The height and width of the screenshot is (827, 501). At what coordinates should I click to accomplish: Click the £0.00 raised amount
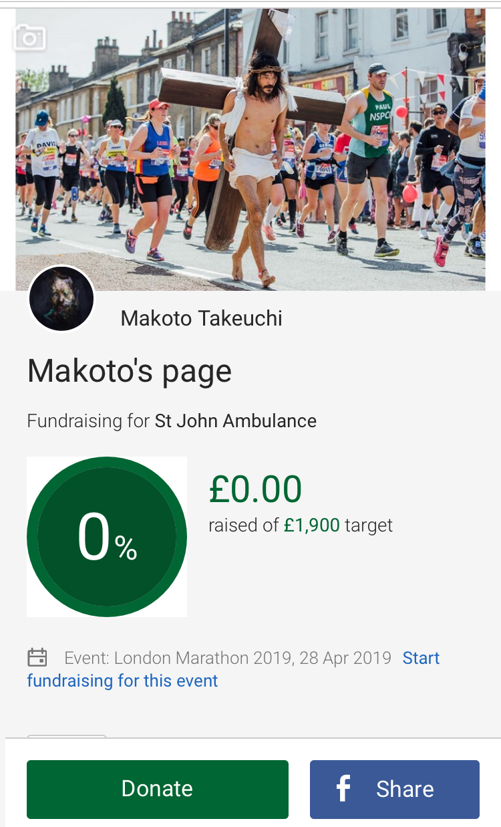(255, 489)
